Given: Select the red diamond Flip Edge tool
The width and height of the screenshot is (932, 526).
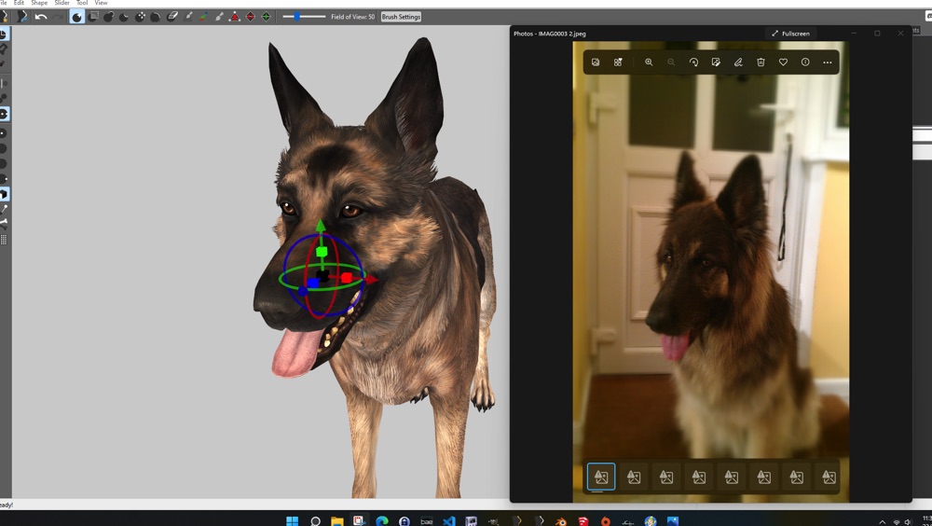Looking at the screenshot, I should (250, 17).
